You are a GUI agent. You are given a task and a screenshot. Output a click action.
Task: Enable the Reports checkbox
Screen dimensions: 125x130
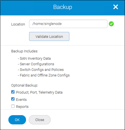tap(13, 106)
